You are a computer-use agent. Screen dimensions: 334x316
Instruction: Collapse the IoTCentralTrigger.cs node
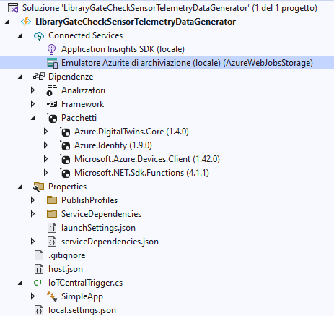pos(20,283)
